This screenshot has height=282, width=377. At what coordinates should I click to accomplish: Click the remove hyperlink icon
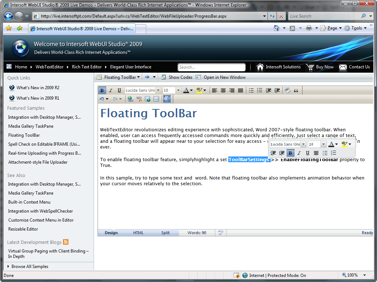click(x=139, y=99)
